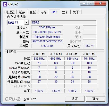Image resolution: width=109 pixels, height=106 pixels.
Task: Click the JEDEC #3 voltage 1.50 V
Action: (39, 91)
